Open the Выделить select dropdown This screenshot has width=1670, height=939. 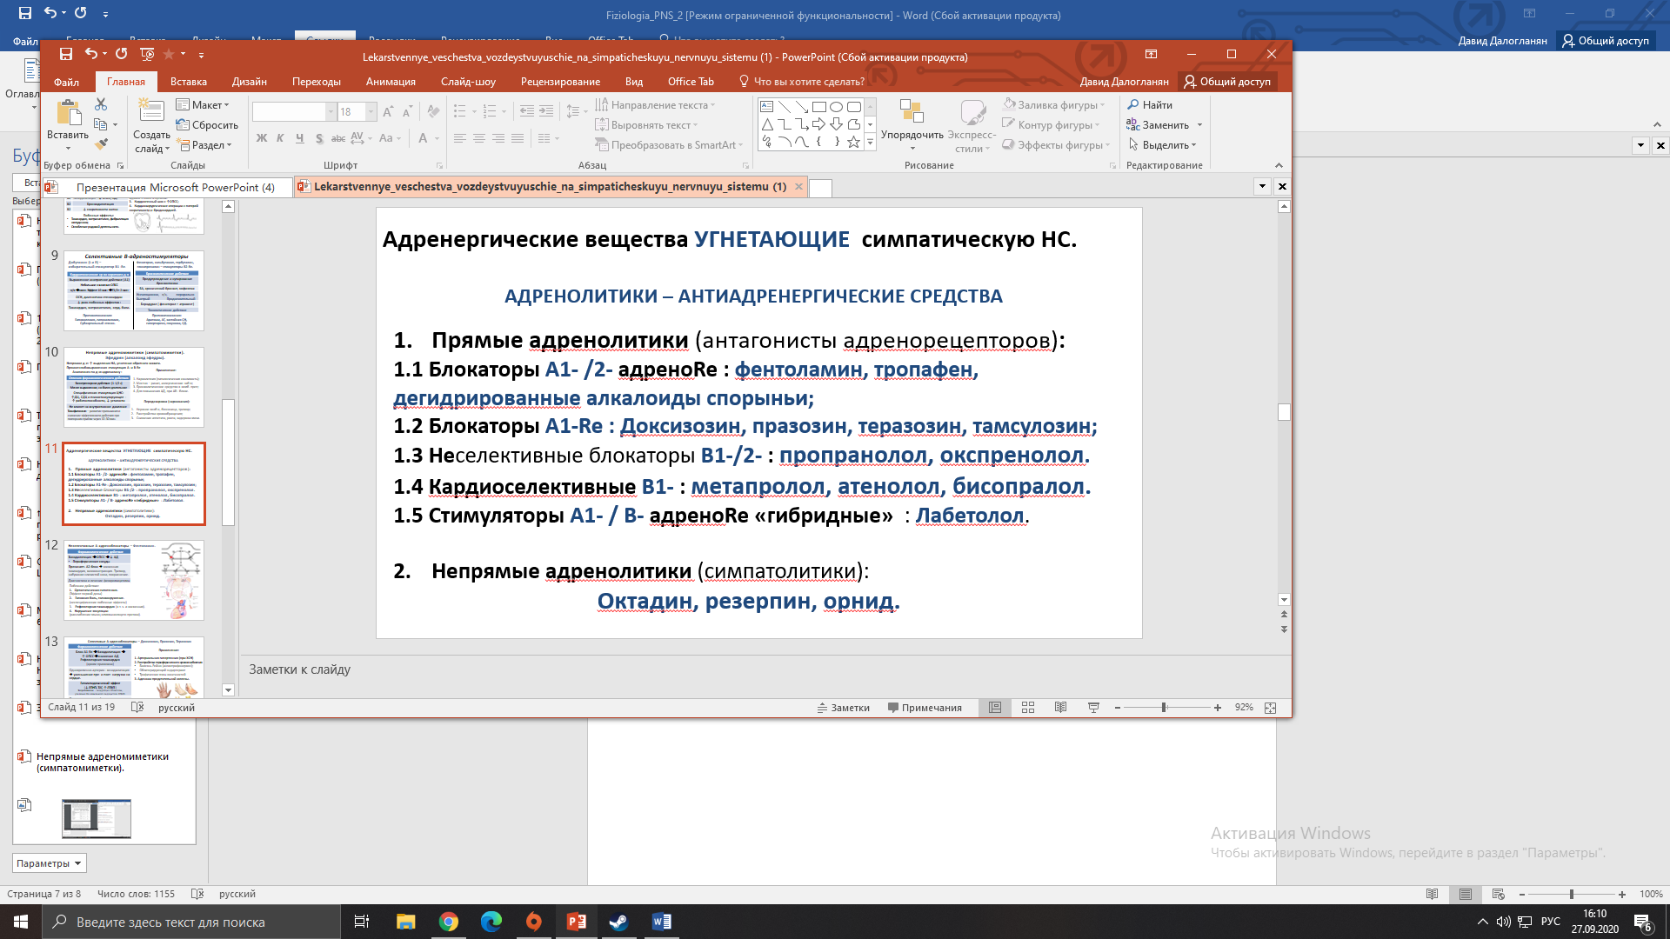1163,145
